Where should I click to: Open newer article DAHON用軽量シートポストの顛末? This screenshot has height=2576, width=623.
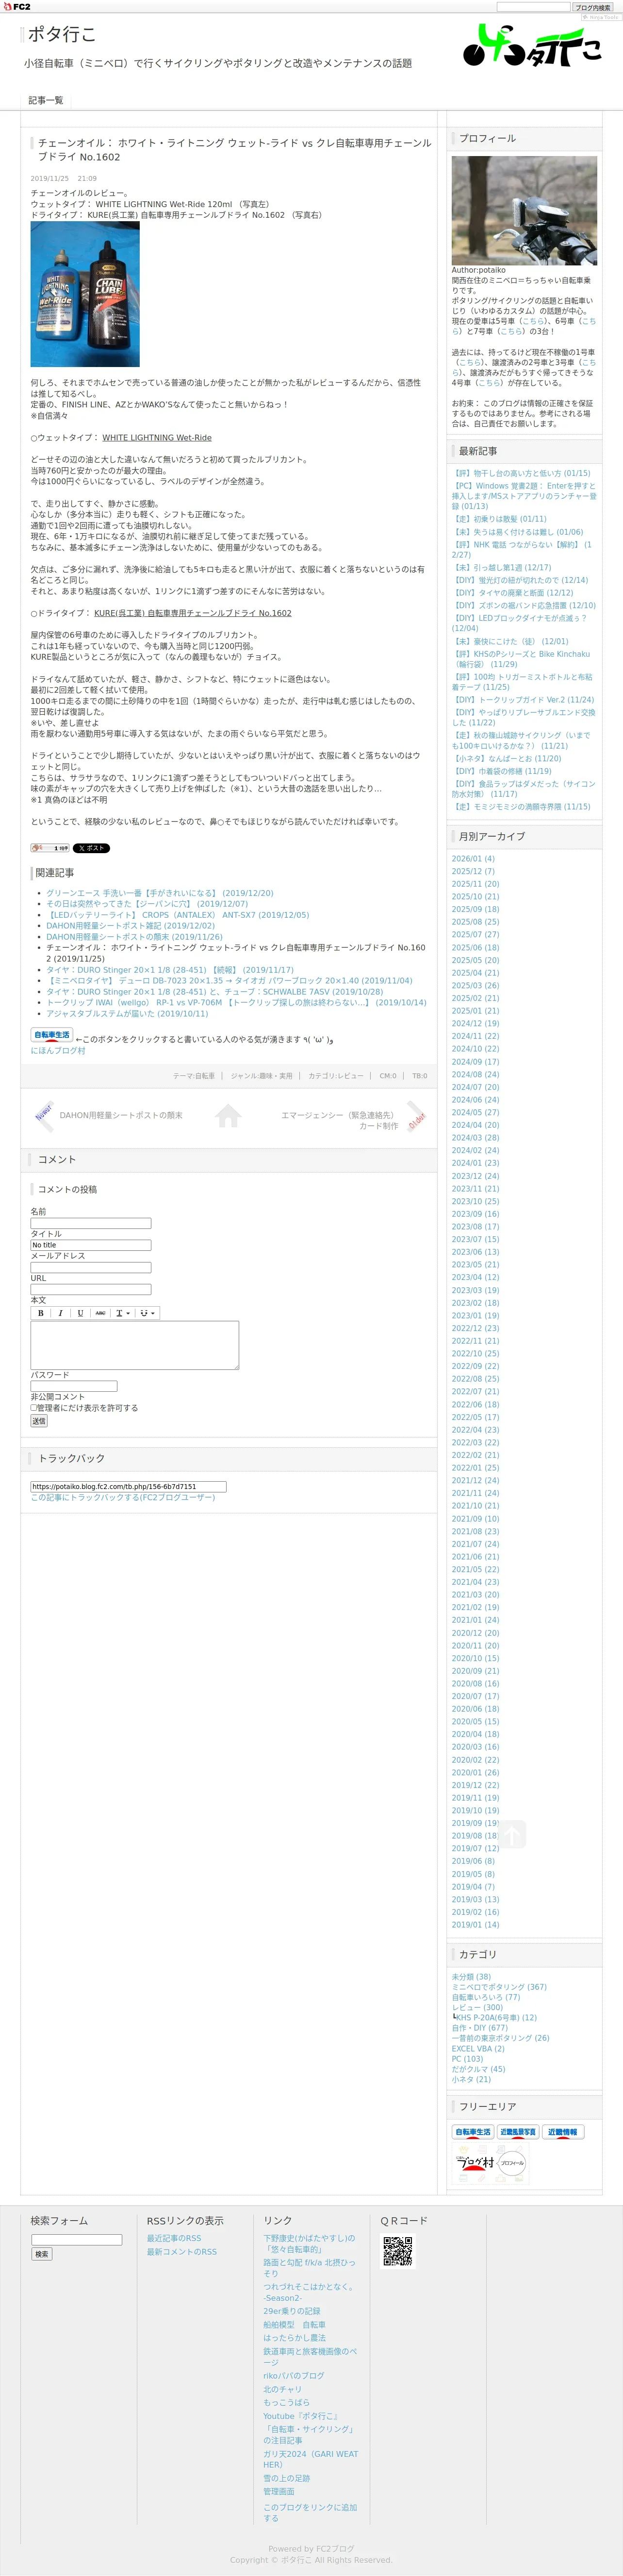click(121, 1115)
